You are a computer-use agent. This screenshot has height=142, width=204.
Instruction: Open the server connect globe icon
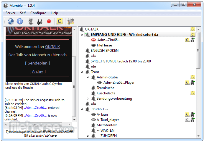pos(11,21)
